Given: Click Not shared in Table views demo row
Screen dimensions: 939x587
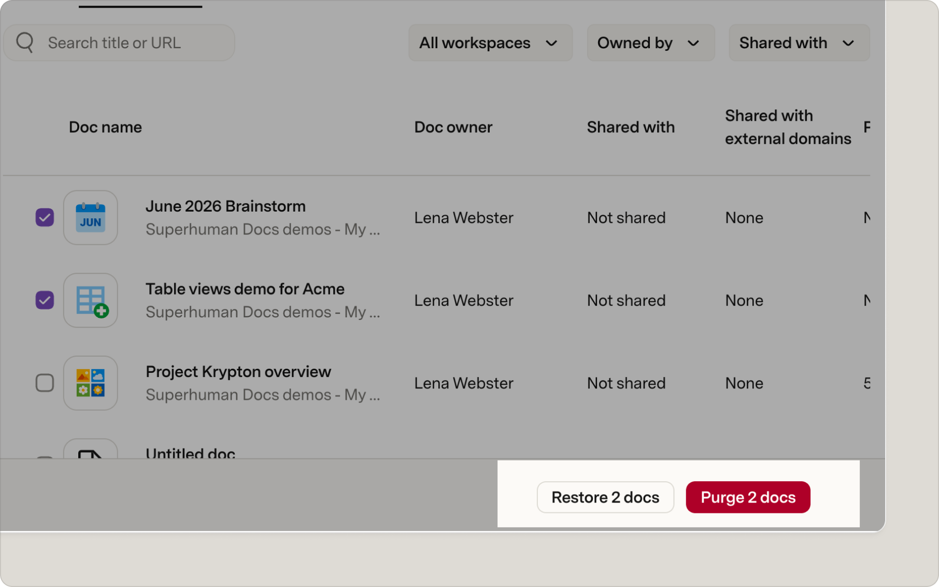Looking at the screenshot, I should pyautogui.click(x=626, y=300).
